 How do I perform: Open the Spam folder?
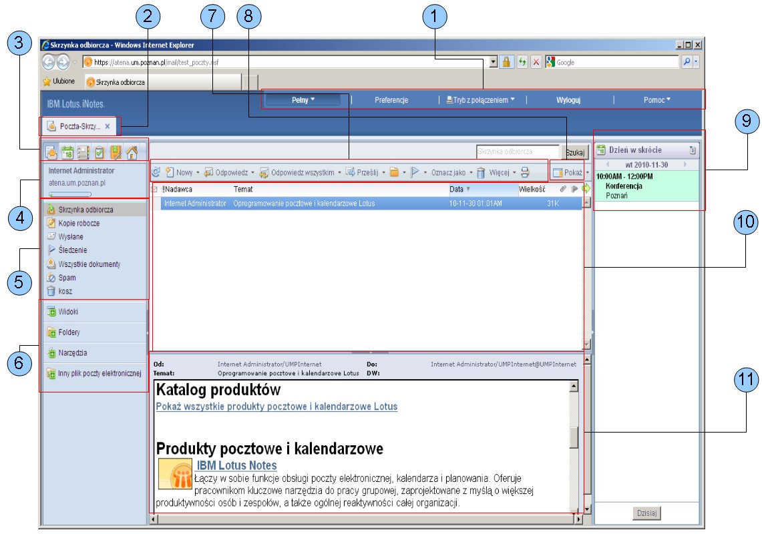point(61,278)
